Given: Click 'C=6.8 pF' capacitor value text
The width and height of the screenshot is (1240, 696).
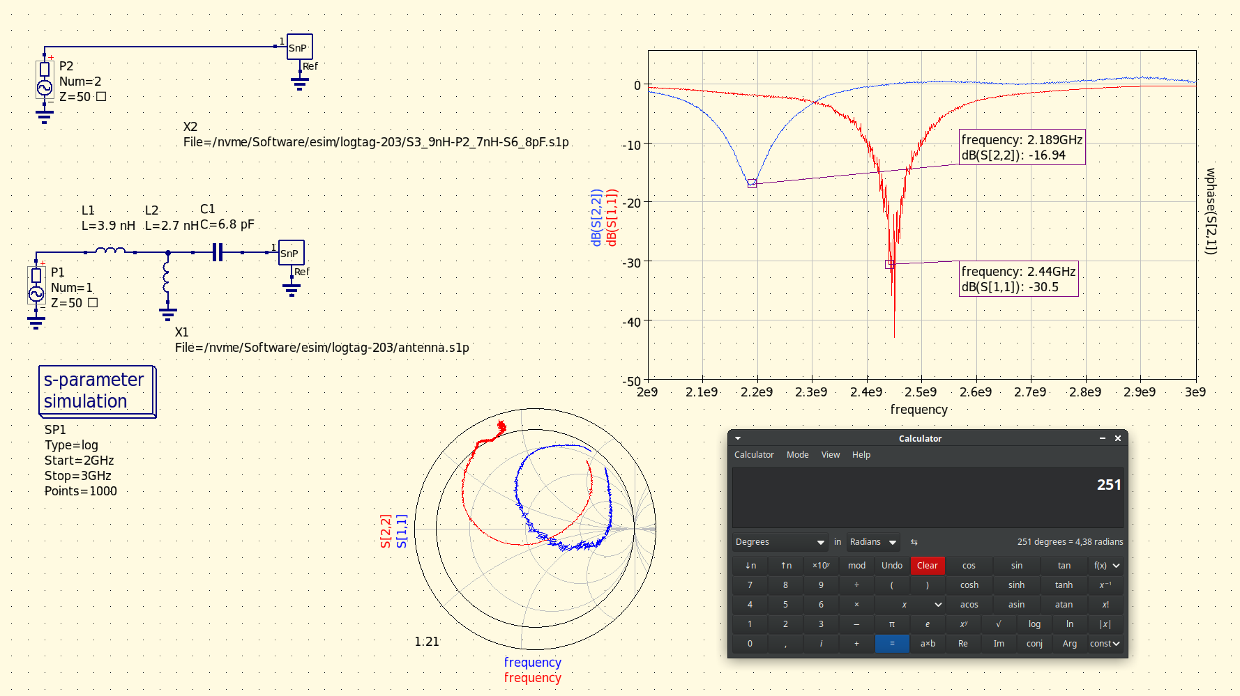Looking at the screenshot, I should (227, 224).
